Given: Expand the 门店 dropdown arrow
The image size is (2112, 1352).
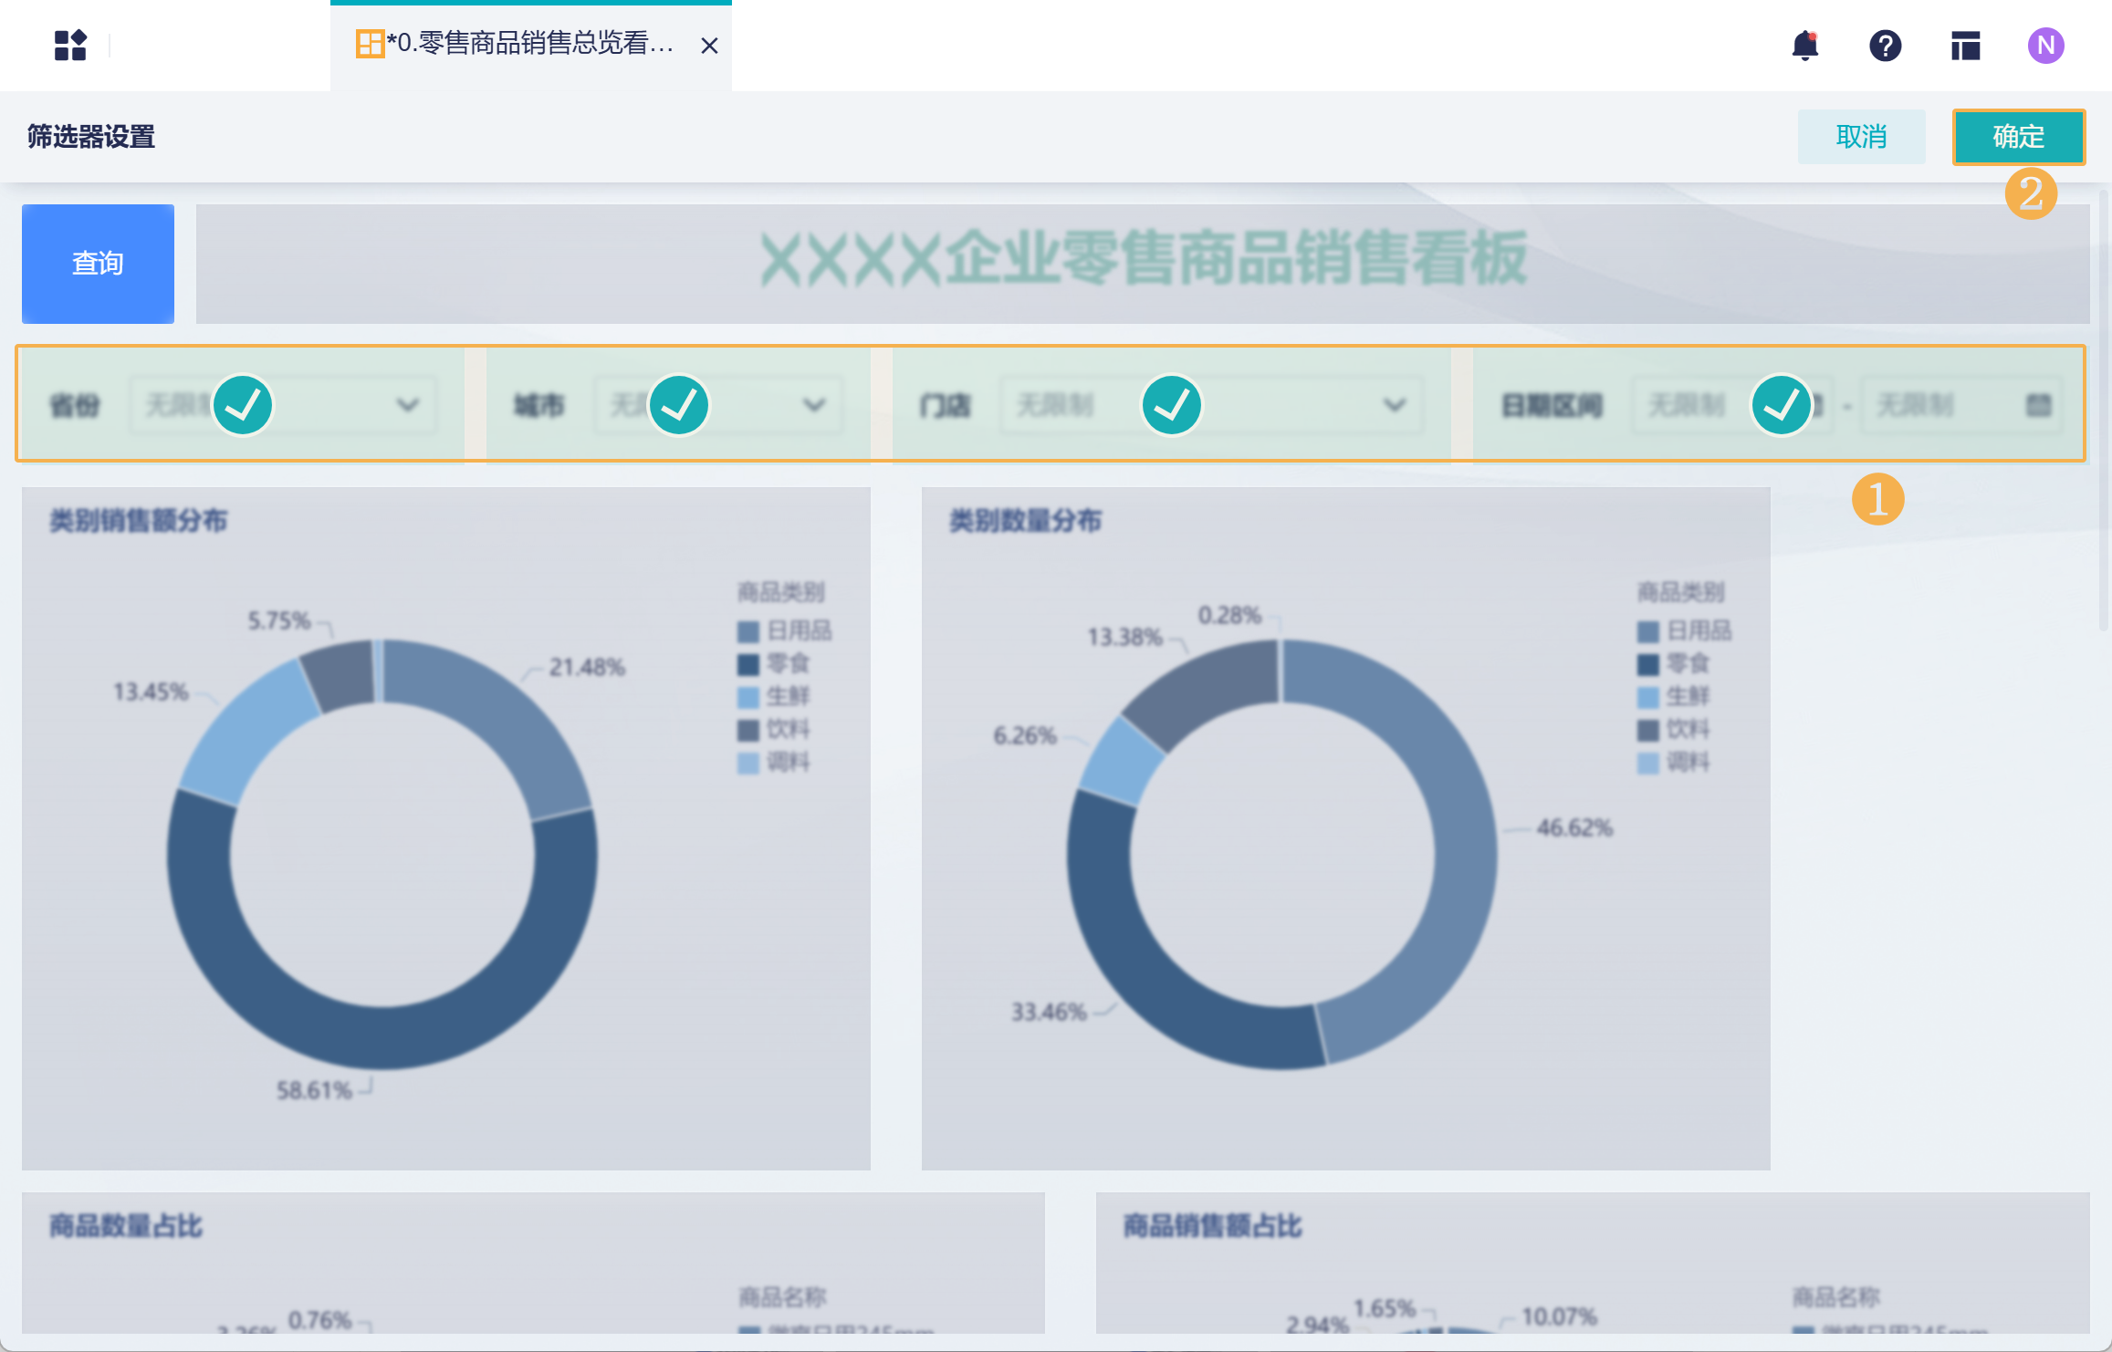Looking at the screenshot, I should click(x=1394, y=405).
